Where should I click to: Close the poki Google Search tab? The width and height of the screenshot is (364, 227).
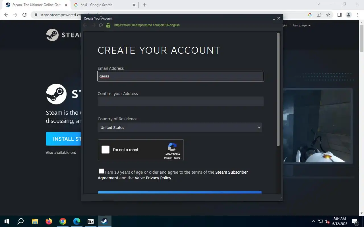pyautogui.click(x=134, y=5)
